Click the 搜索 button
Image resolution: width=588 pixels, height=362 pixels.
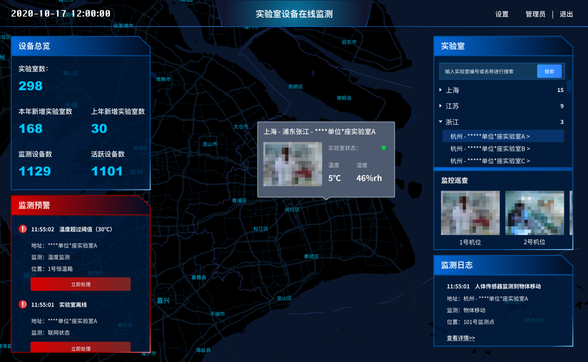click(549, 71)
